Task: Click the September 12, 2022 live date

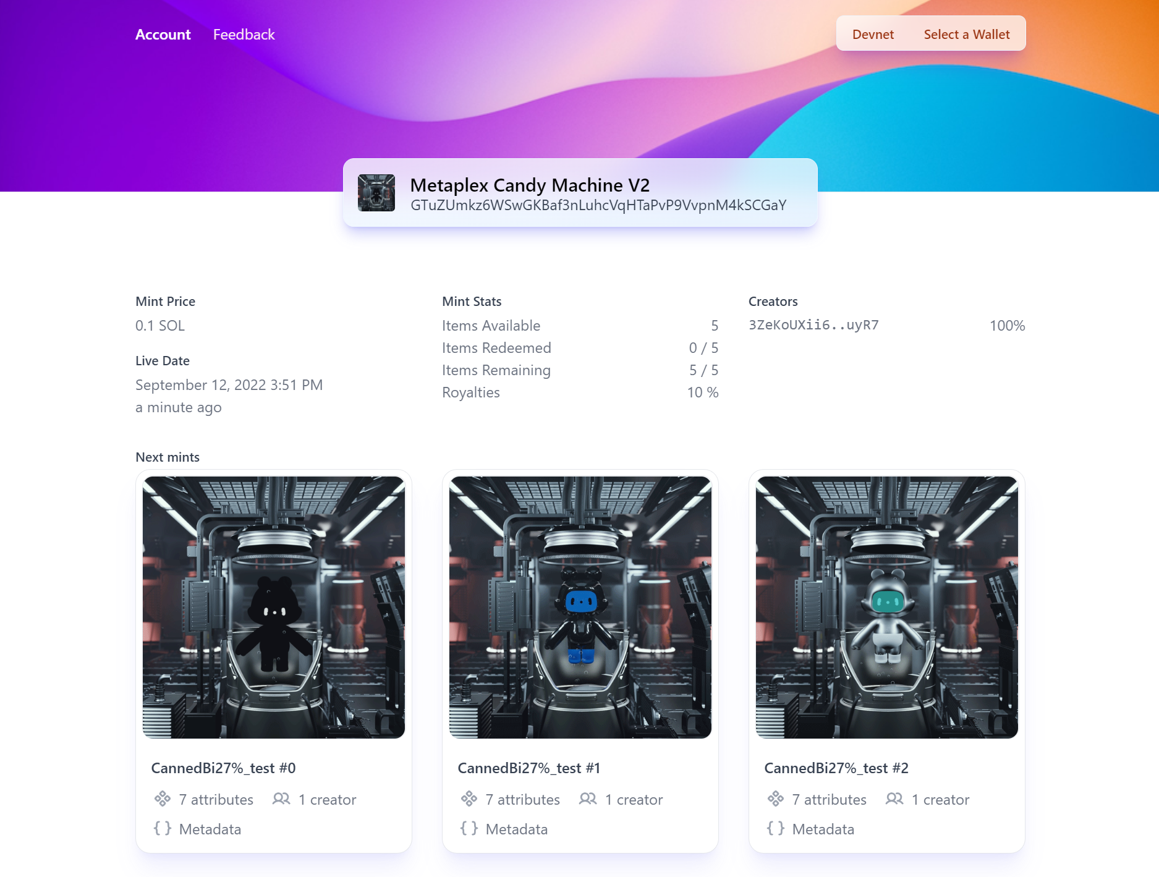Action: pyautogui.click(x=229, y=385)
